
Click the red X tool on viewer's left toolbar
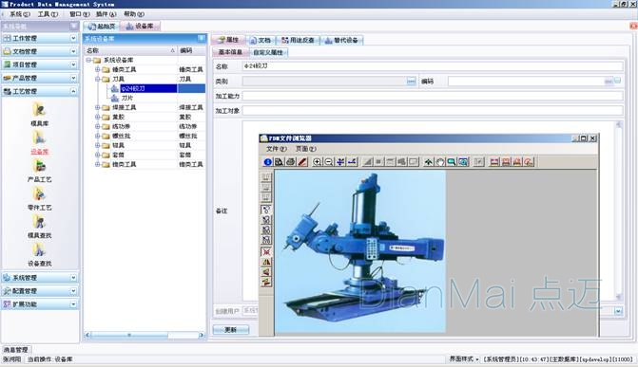[x=266, y=251]
